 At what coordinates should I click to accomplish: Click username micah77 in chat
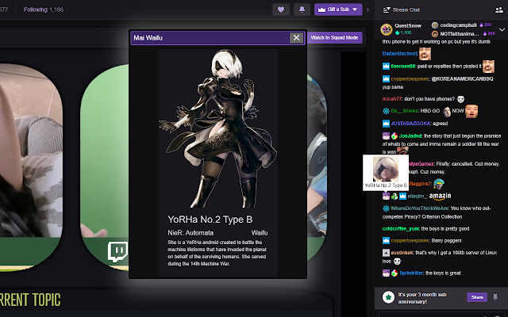click(391, 99)
